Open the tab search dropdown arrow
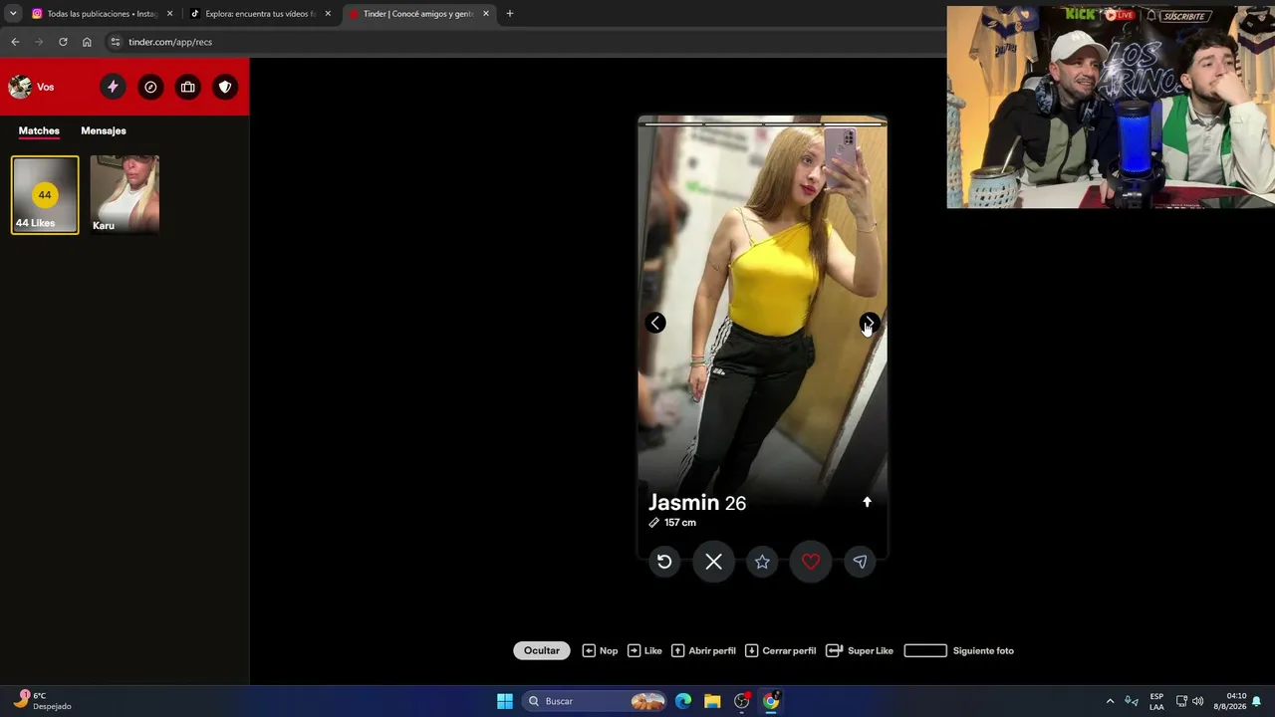The image size is (1275, 717). click(x=13, y=14)
